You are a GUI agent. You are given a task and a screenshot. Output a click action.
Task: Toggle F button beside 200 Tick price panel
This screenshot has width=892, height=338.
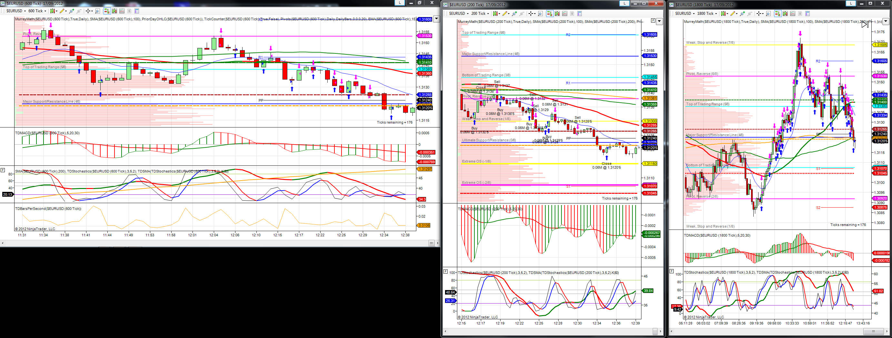click(653, 20)
